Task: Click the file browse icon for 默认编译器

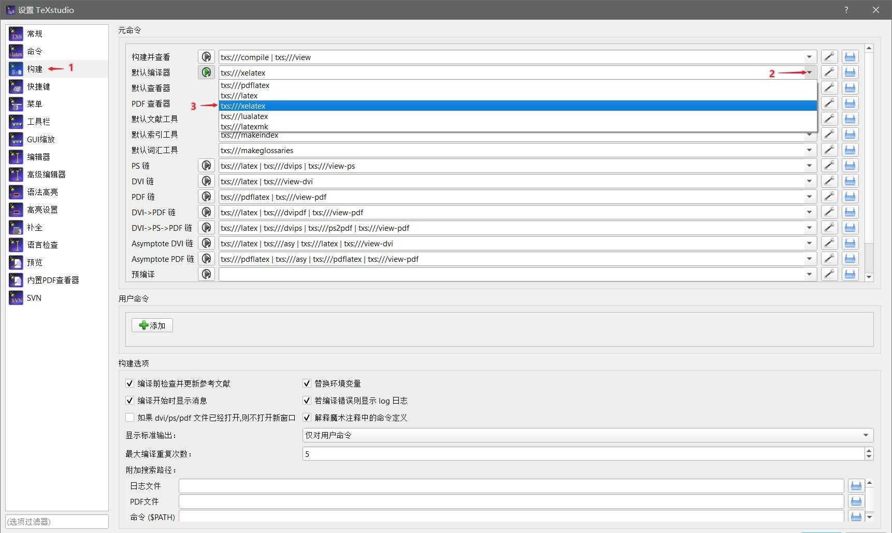Action: (x=850, y=72)
